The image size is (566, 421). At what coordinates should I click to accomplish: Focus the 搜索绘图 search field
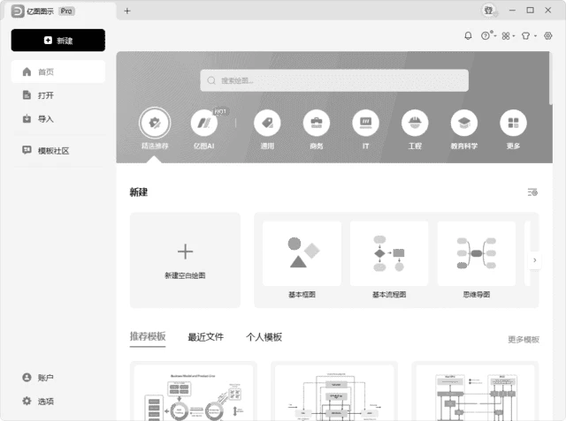(x=334, y=80)
